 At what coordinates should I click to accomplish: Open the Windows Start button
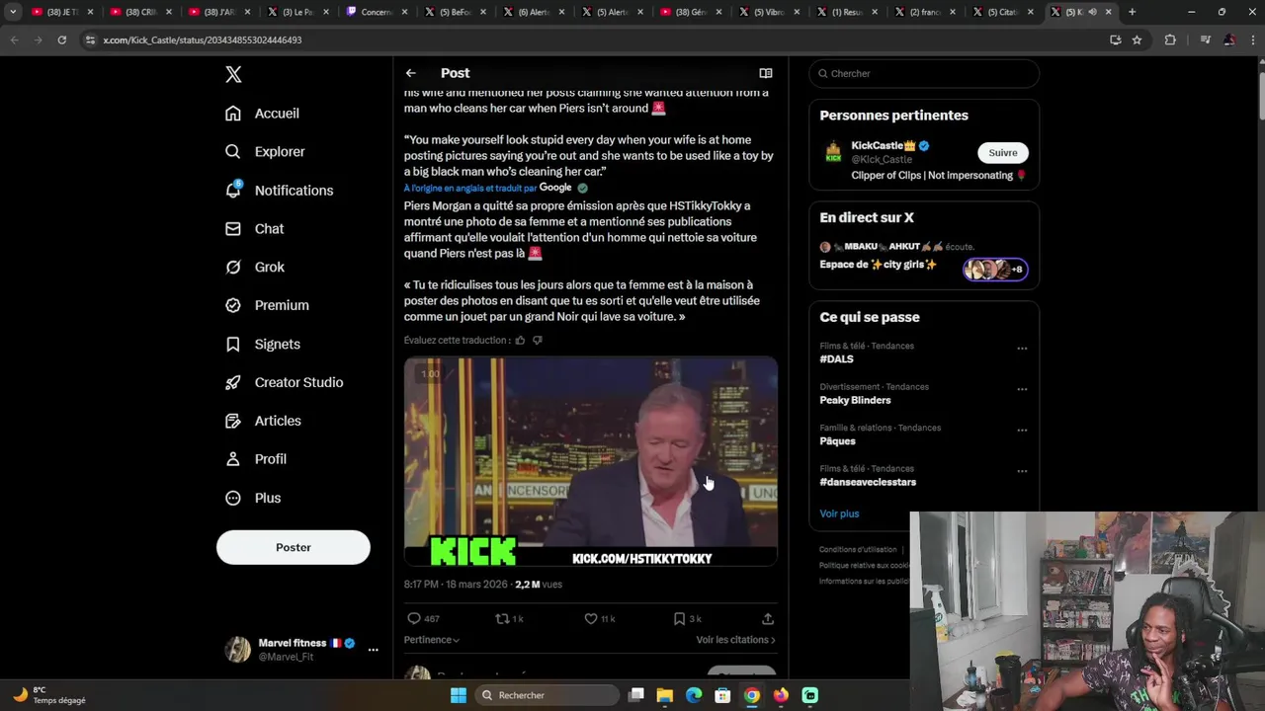click(459, 695)
